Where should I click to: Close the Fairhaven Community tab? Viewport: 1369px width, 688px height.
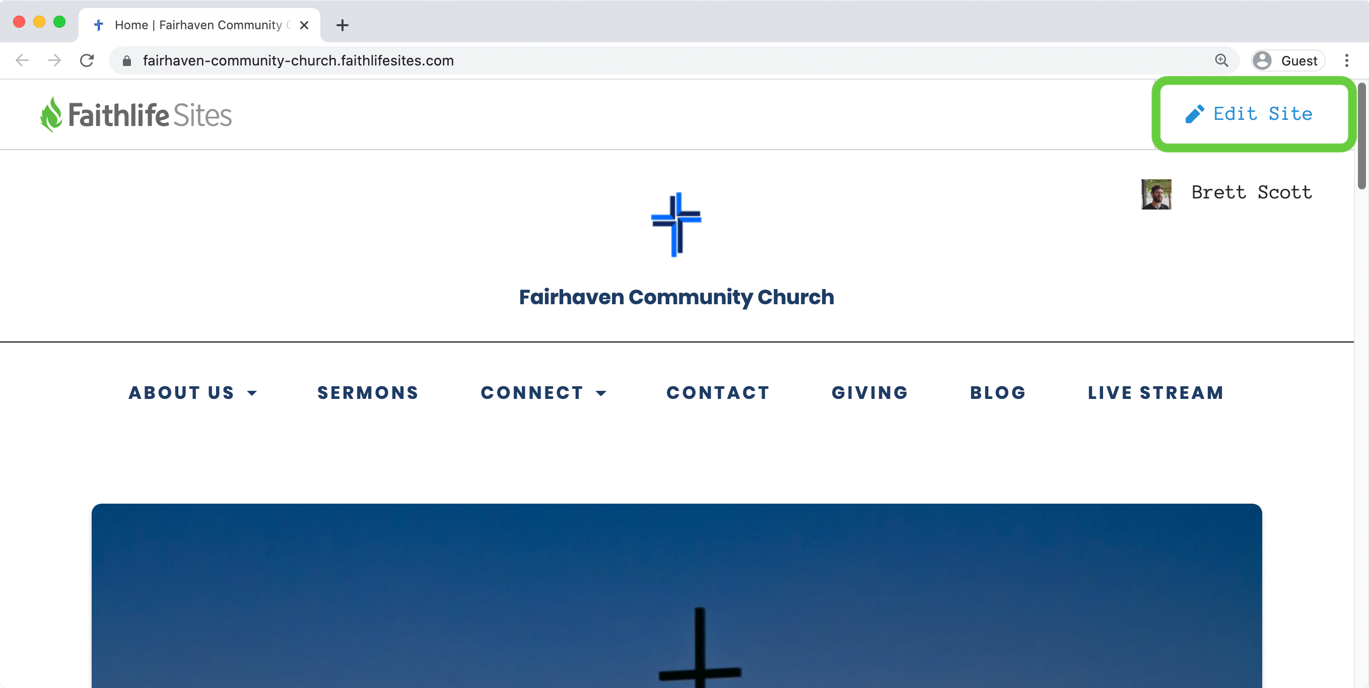tap(304, 26)
